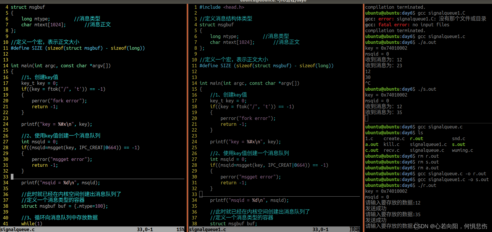This screenshot has height=232, width=492.
Task: Click 'gcc signalqueue1.c -o s.out' command
Action: point(453,179)
